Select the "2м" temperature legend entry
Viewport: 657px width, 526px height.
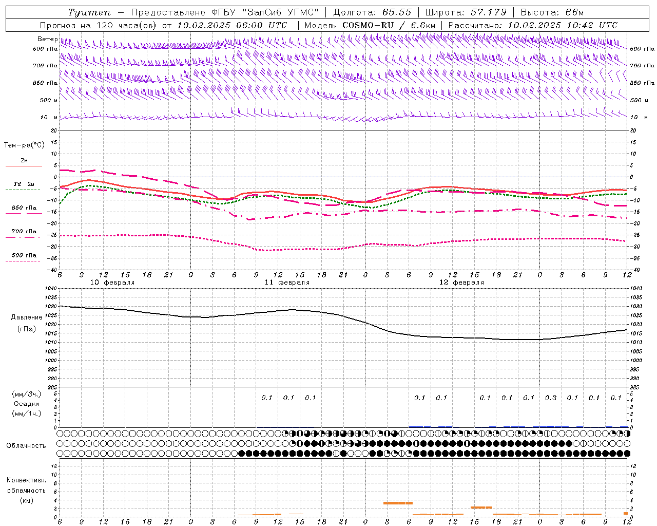(x=24, y=160)
